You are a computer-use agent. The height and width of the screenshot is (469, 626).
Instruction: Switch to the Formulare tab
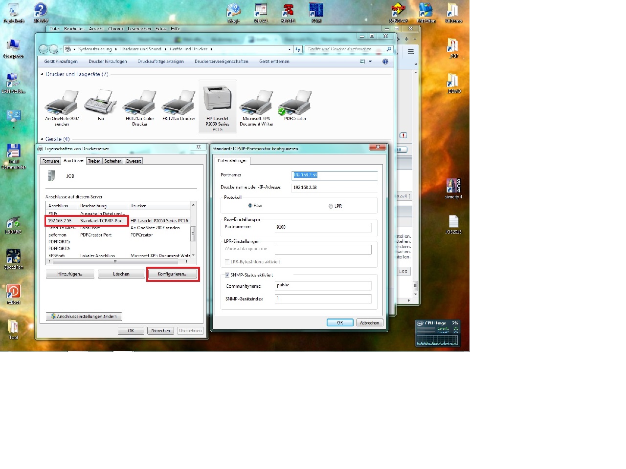[x=51, y=161]
